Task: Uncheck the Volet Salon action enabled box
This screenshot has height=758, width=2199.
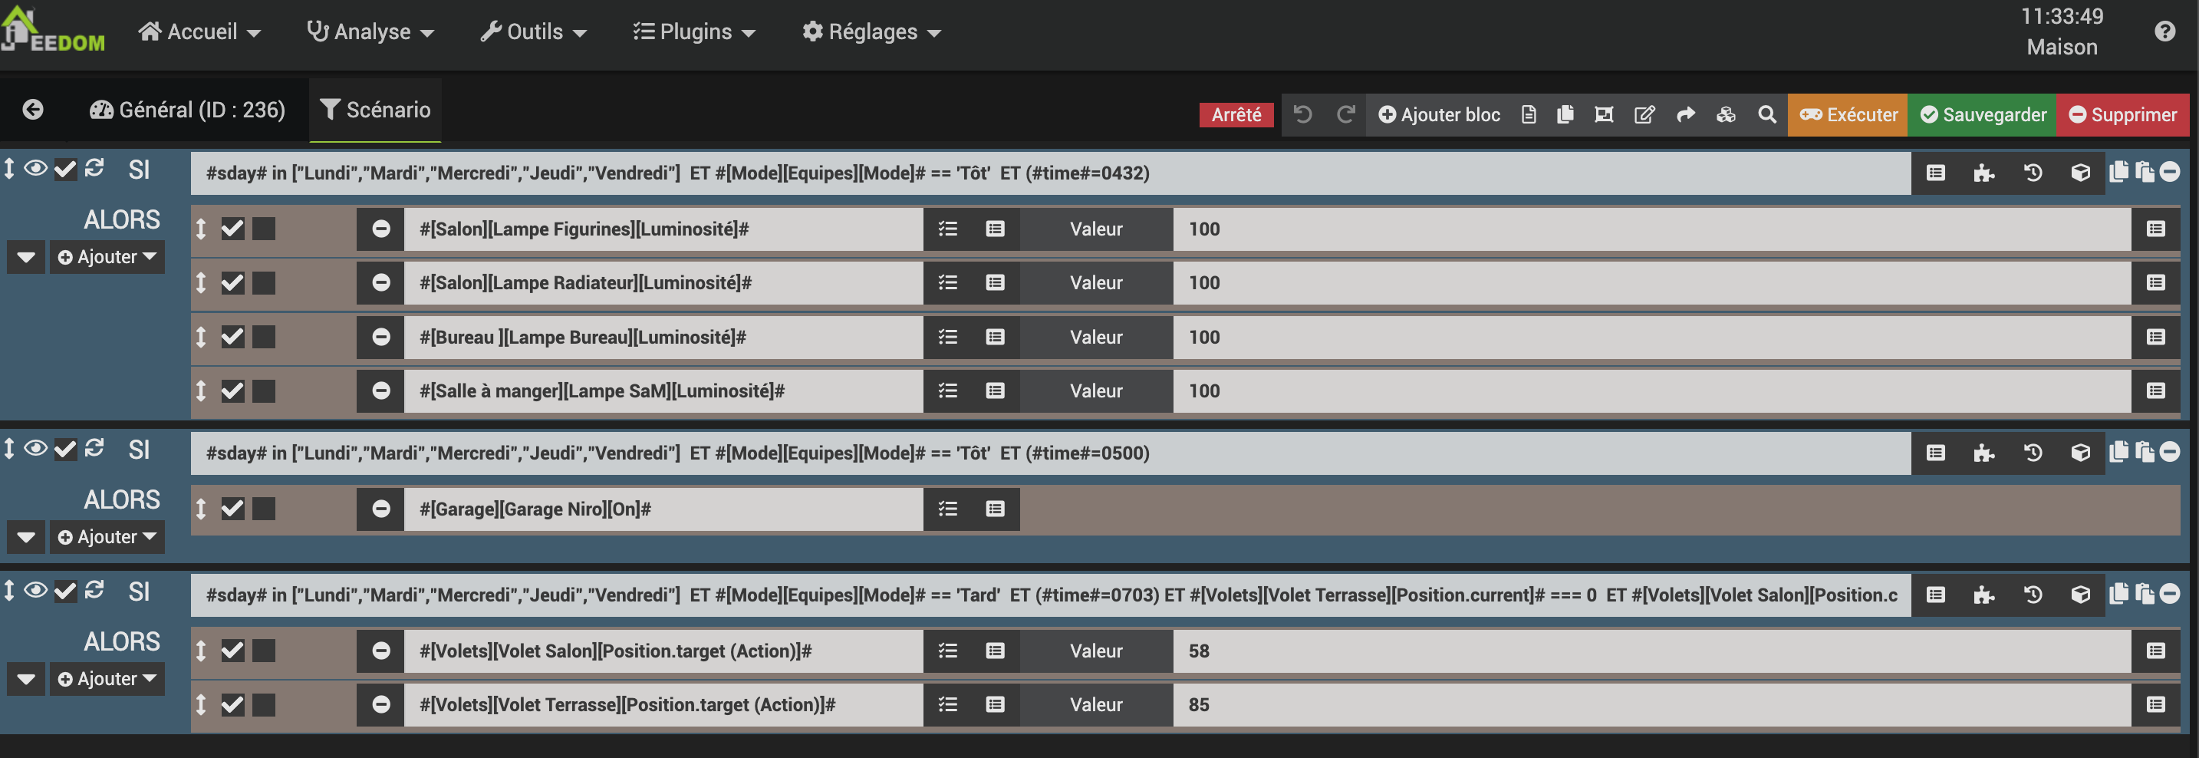Action: pyautogui.click(x=233, y=651)
